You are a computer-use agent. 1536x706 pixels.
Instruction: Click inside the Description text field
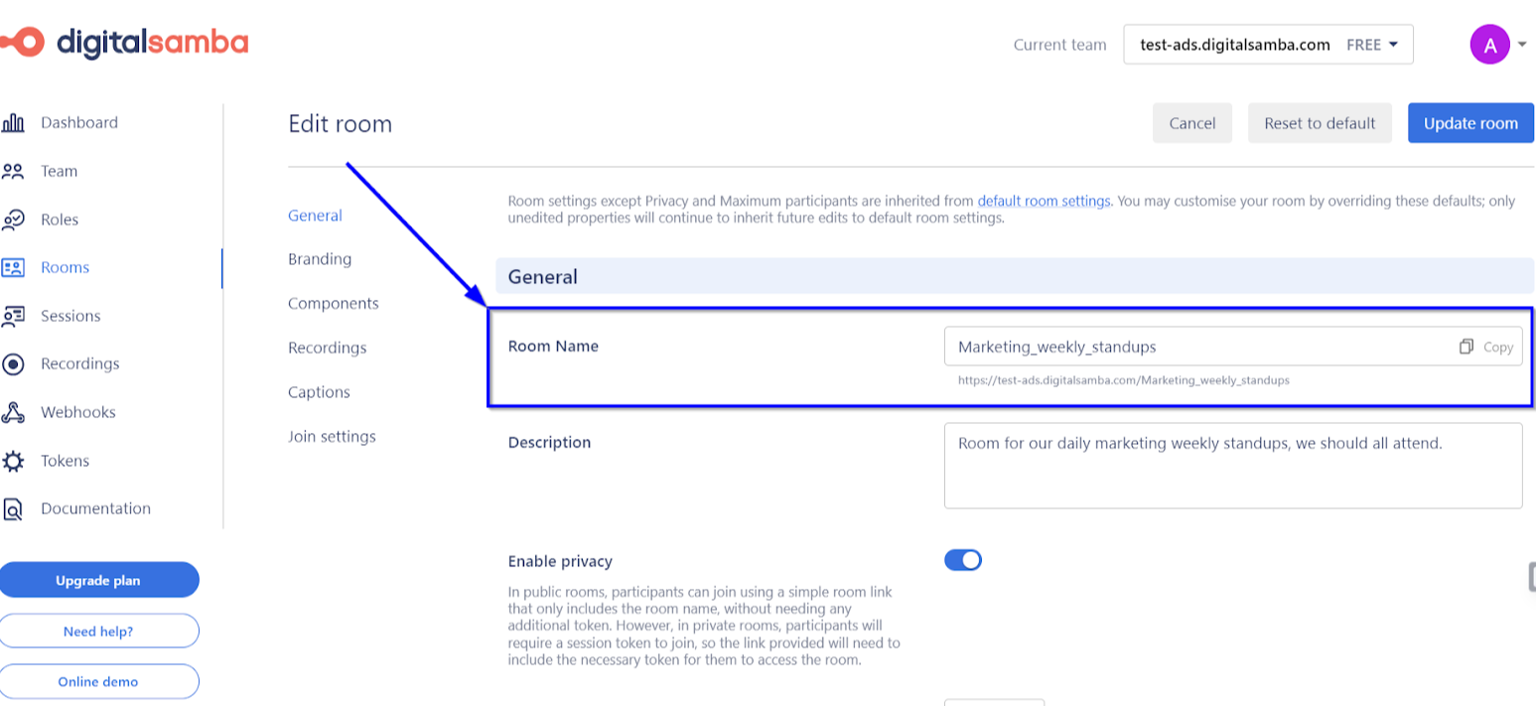click(1233, 465)
